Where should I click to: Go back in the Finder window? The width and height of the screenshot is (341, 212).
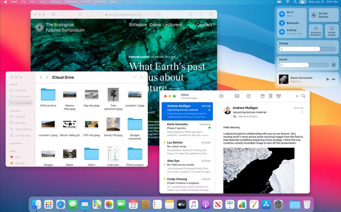41,77
